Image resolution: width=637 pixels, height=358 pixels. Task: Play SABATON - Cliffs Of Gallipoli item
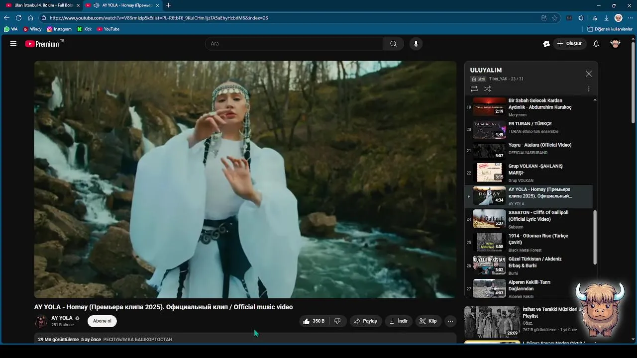click(529, 219)
